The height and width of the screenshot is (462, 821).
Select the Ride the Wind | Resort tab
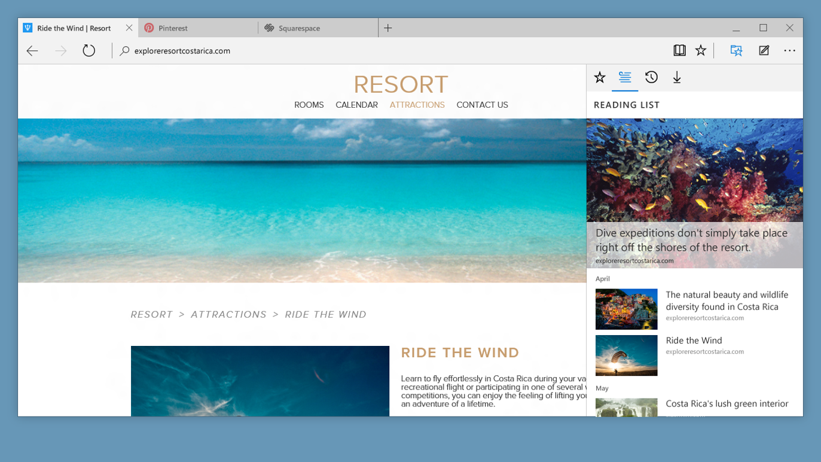point(78,28)
